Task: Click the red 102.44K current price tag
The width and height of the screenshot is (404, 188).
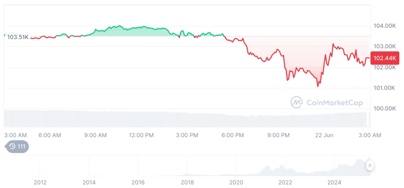Action: pyautogui.click(x=383, y=58)
